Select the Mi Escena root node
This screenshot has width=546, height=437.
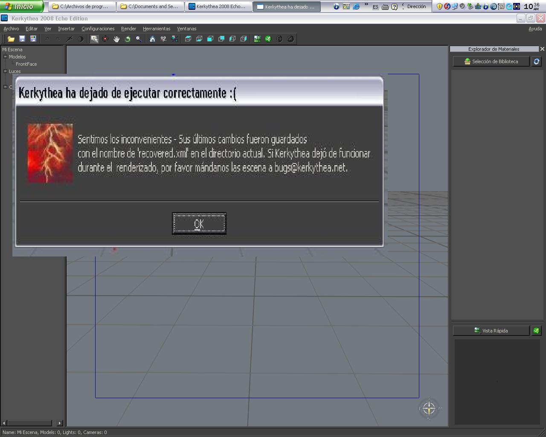click(12, 50)
